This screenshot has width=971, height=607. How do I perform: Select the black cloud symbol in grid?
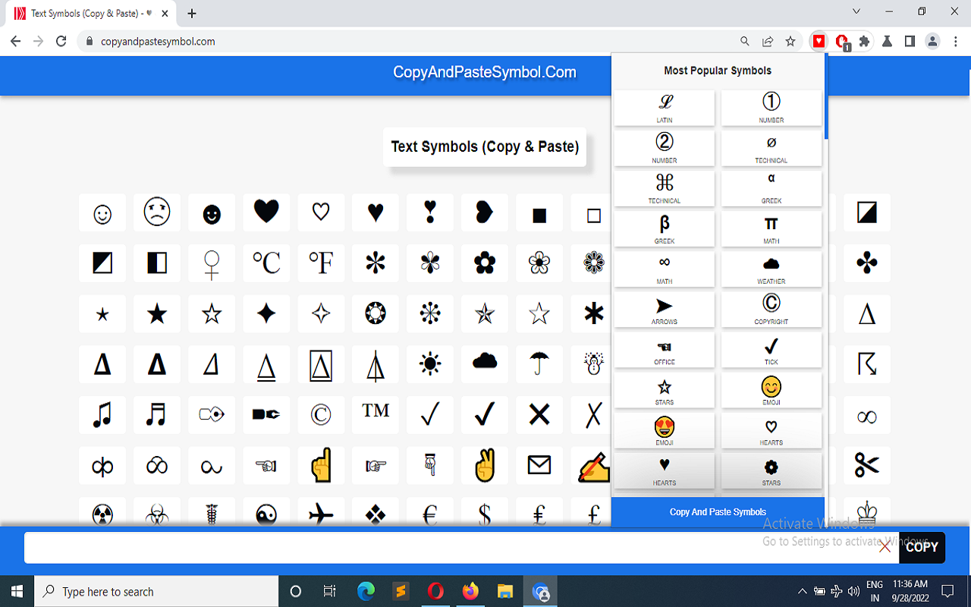485,364
